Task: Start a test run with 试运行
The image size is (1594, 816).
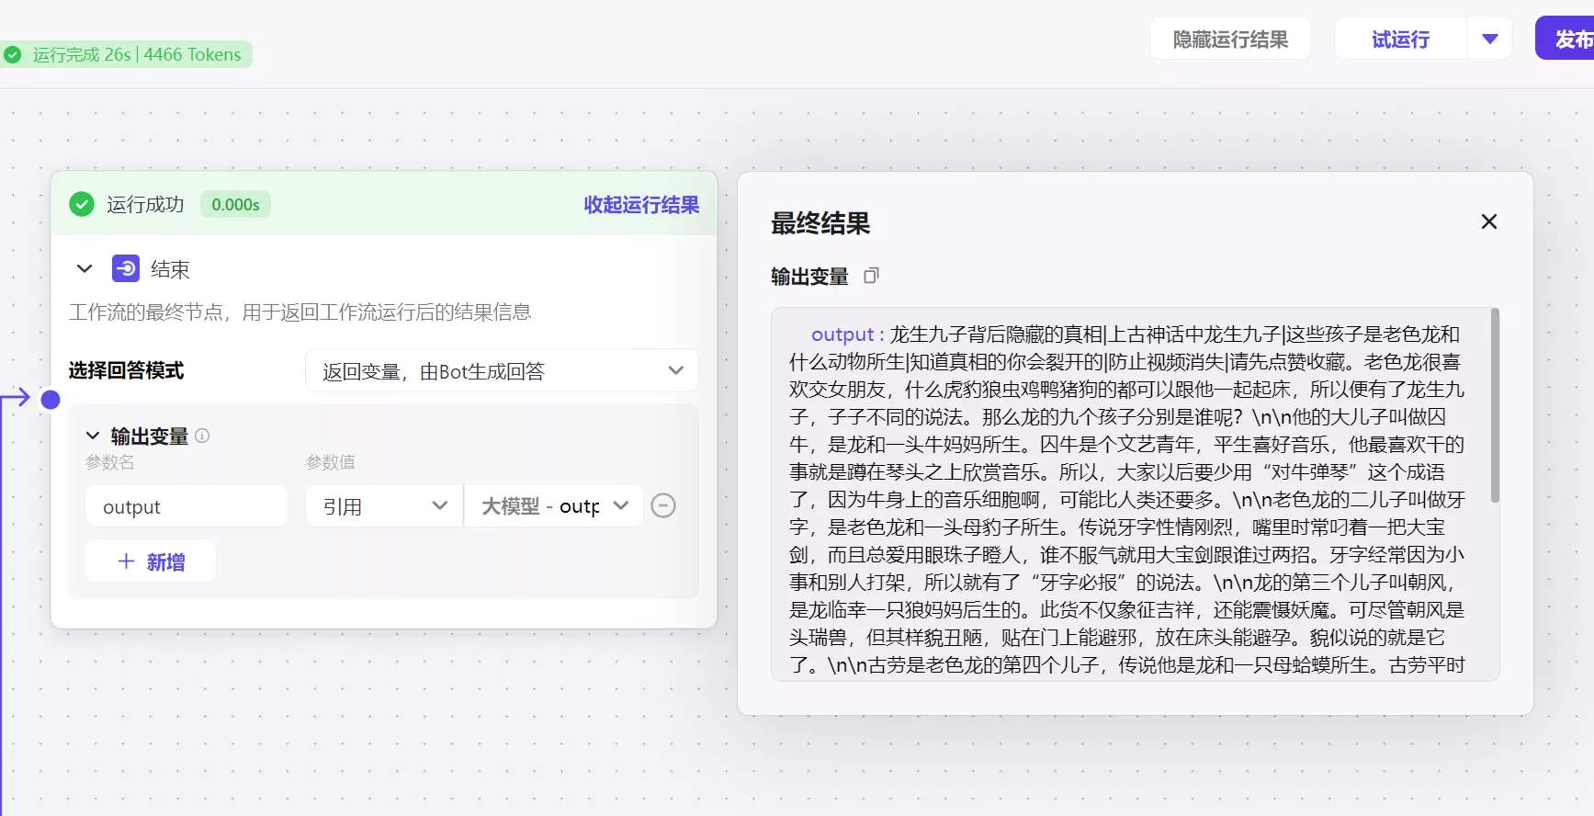Action: point(1400,40)
